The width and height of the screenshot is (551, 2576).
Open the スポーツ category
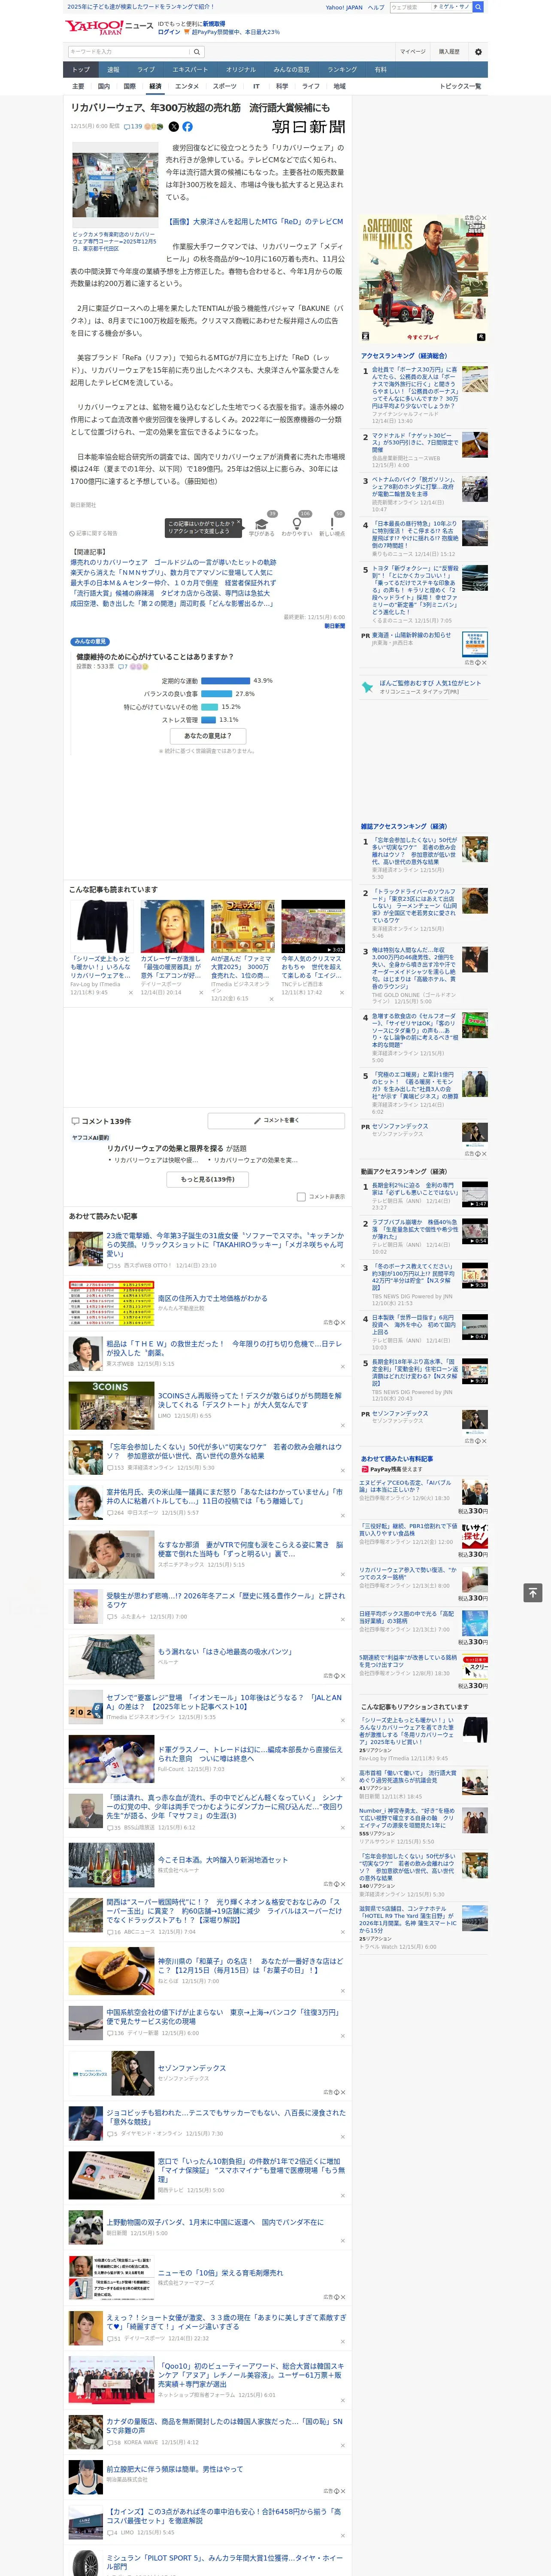(225, 87)
